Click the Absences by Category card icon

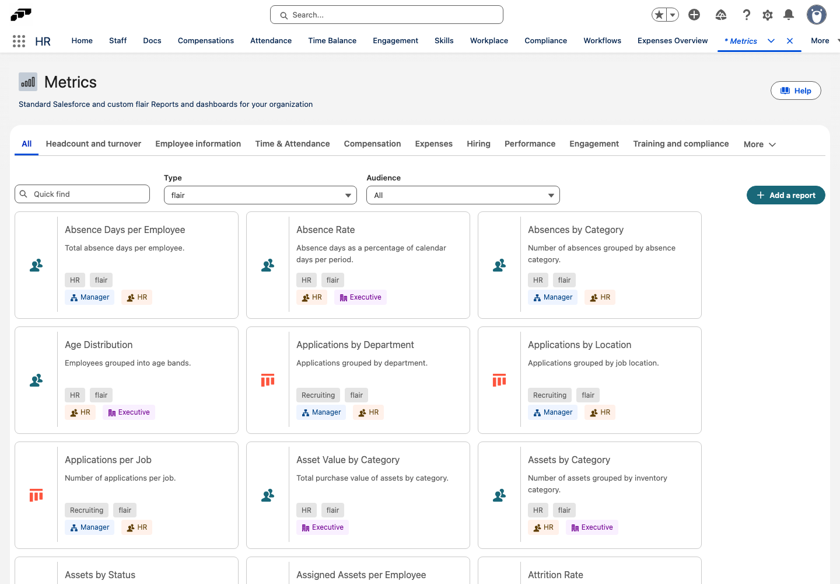(499, 265)
